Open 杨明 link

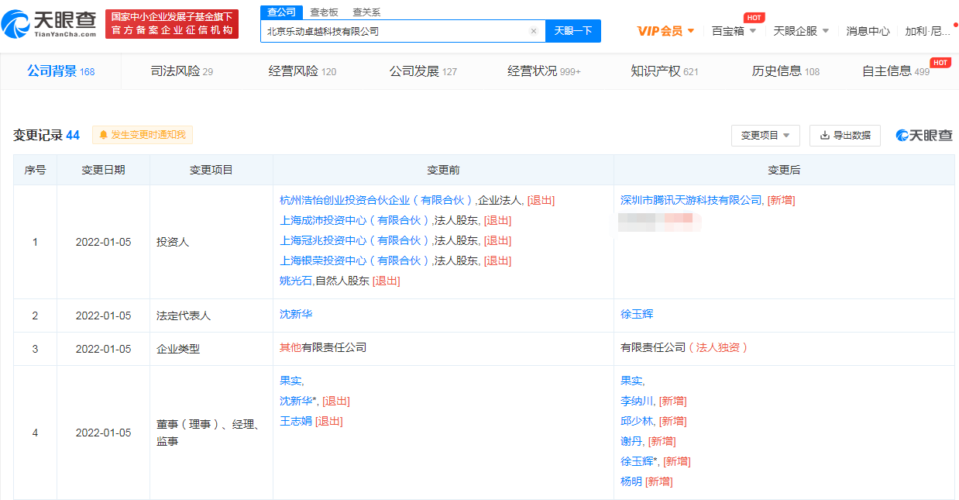click(x=631, y=481)
